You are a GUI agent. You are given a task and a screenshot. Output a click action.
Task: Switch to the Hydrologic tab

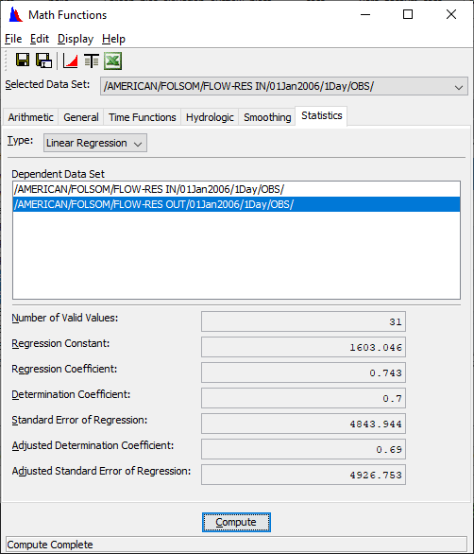[x=210, y=117]
